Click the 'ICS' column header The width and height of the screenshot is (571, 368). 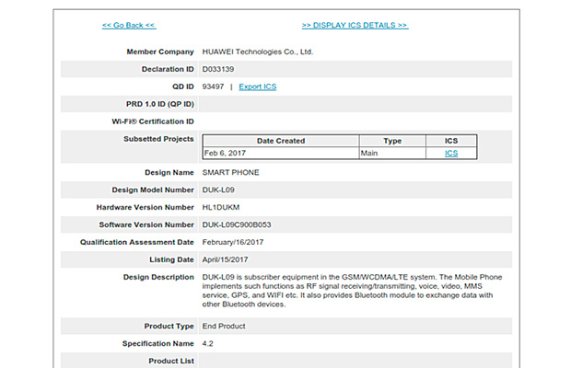[451, 141]
